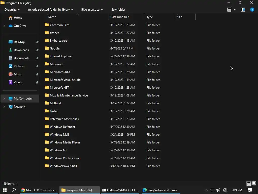Select Home in the navigation pane

click(18, 18)
